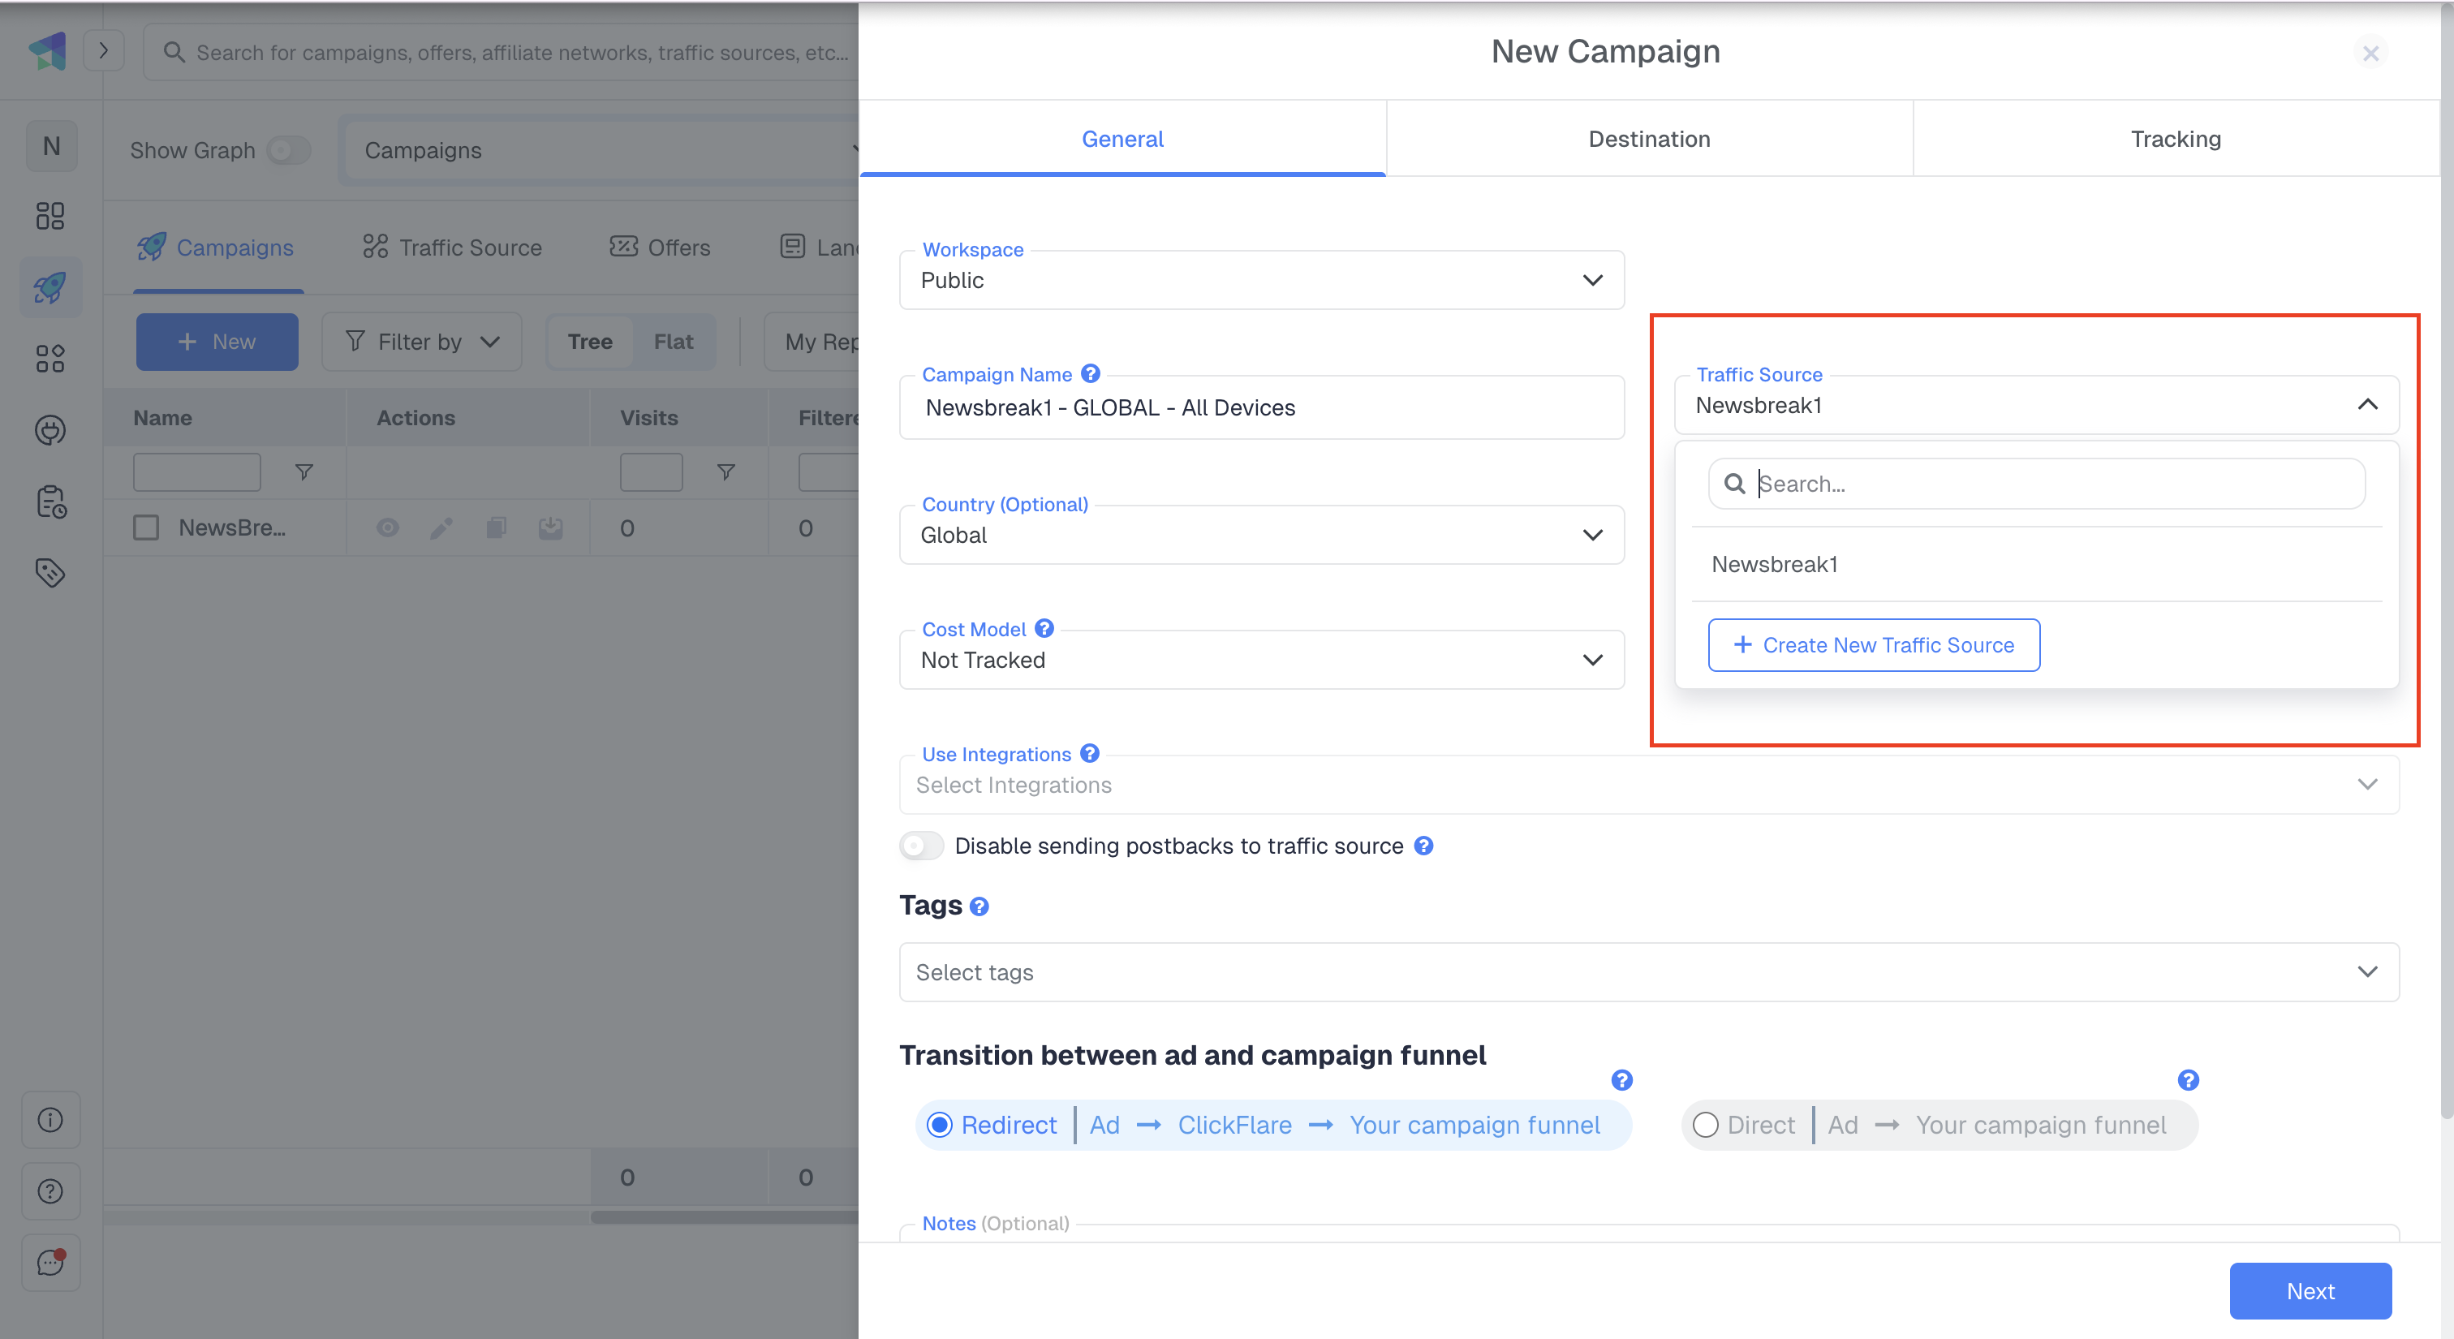Toggle disable sending postbacks switch

pyautogui.click(x=921, y=846)
